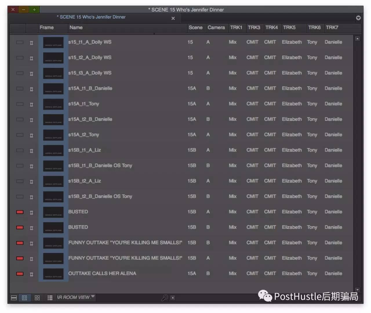This screenshot has height=313, width=371.
Task: Click clip icon for s15B_t1_A_Liz
Action: [x=32, y=151]
